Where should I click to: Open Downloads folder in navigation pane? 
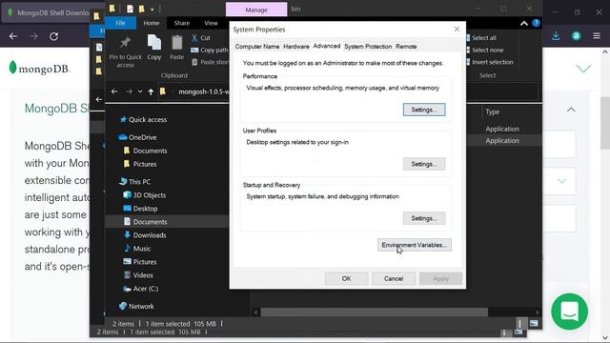[145, 235]
